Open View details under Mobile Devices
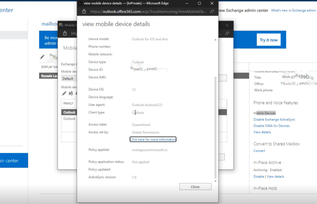This screenshot has width=317, height=204. tap(262, 132)
